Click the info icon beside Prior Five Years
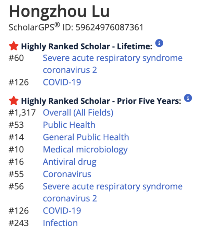The width and height of the screenshot is (201, 230). point(188,98)
